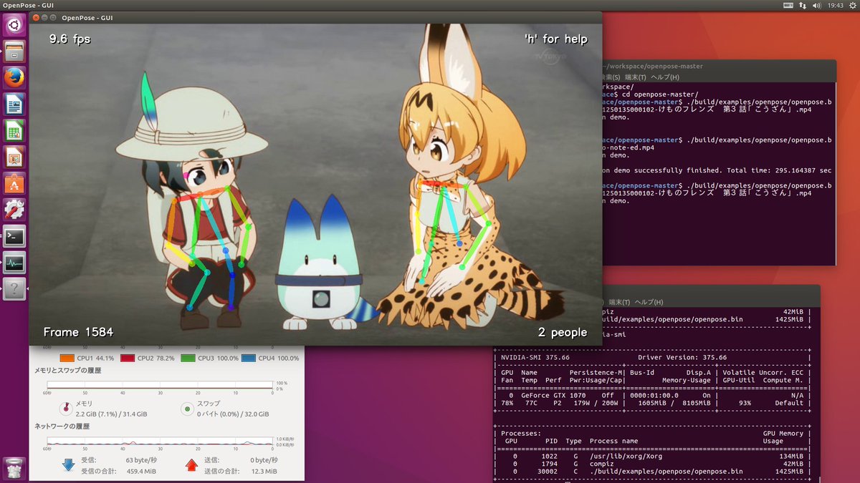Screen dimensions: 860x483
Task: Click the received total '459.4 MiB'
Action: (x=140, y=471)
